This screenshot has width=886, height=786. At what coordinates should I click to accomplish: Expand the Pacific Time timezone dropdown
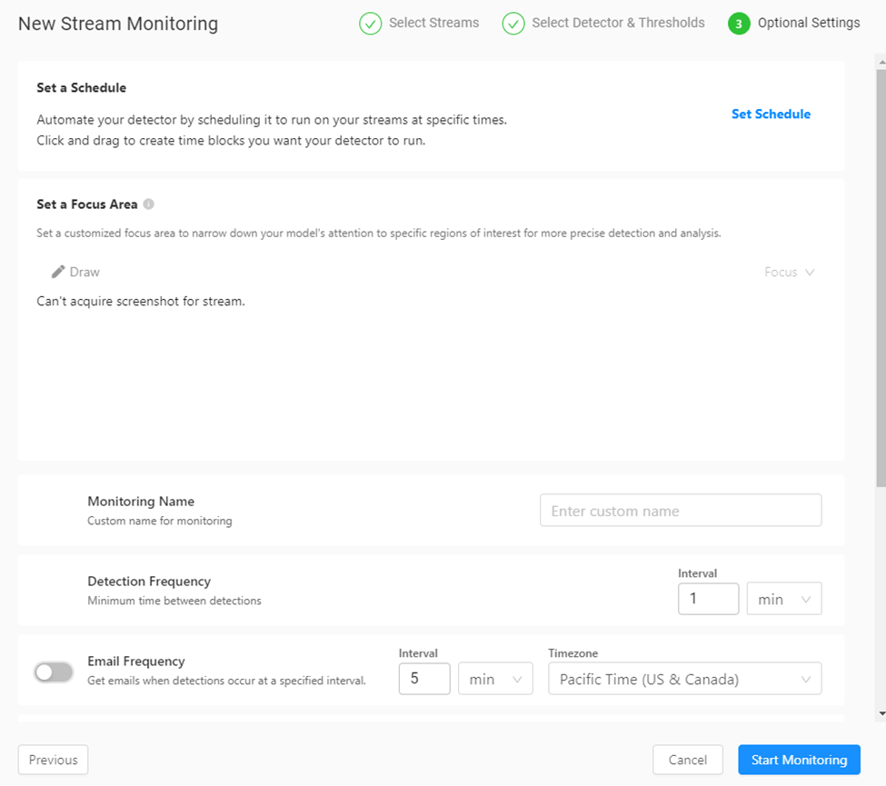point(684,679)
